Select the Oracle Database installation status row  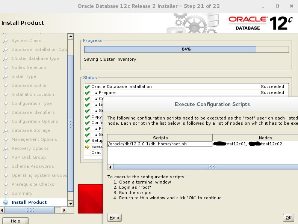click(186, 87)
